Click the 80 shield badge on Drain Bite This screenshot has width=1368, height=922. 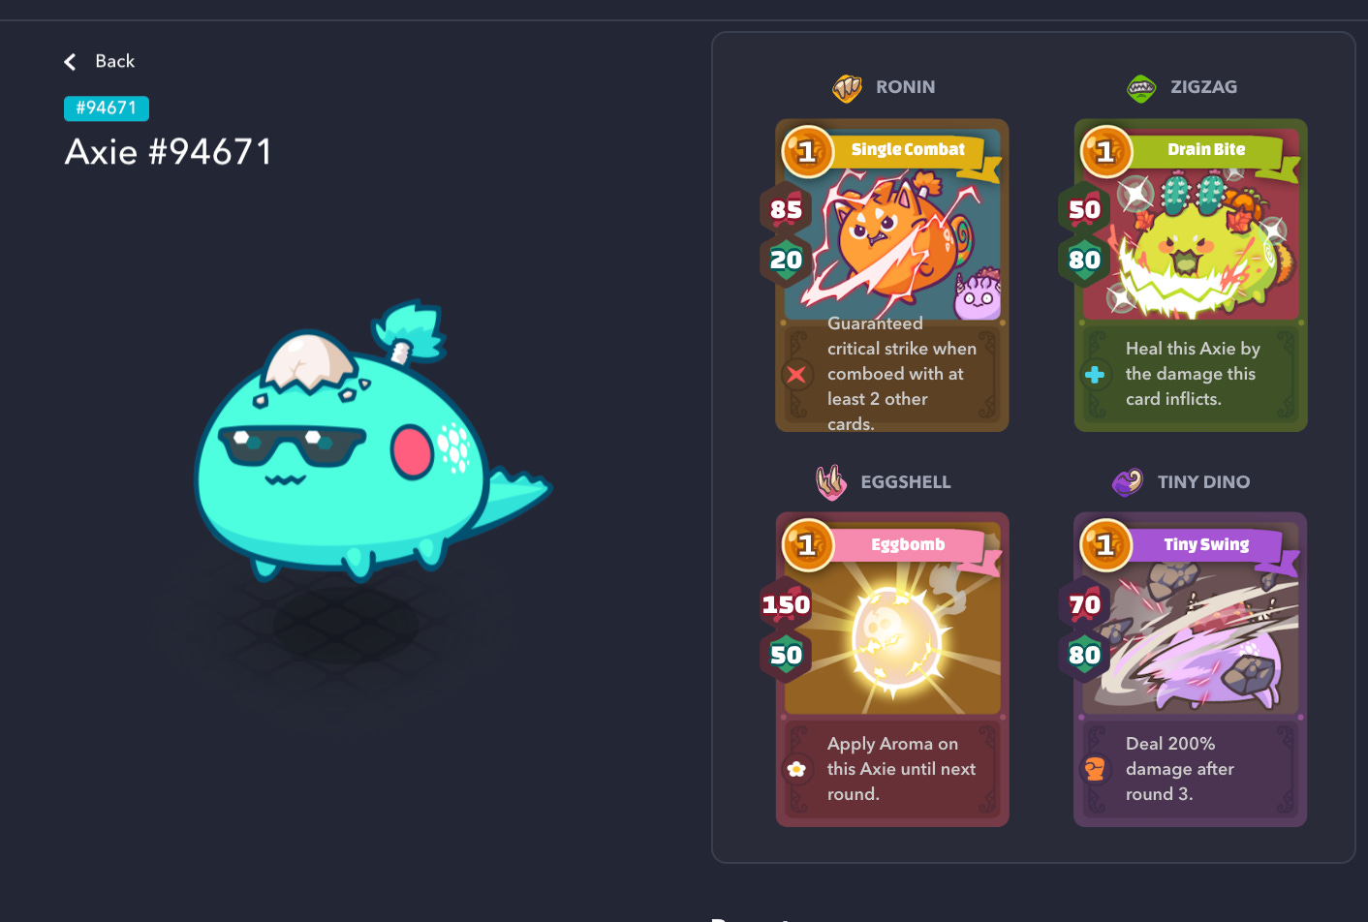click(x=1084, y=260)
